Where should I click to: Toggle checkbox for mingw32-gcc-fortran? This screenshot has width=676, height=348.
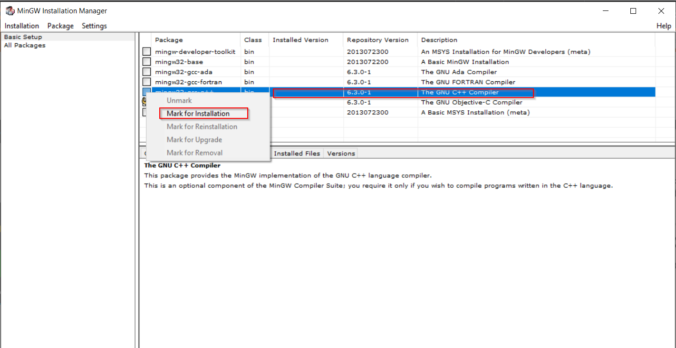coord(147,82)
